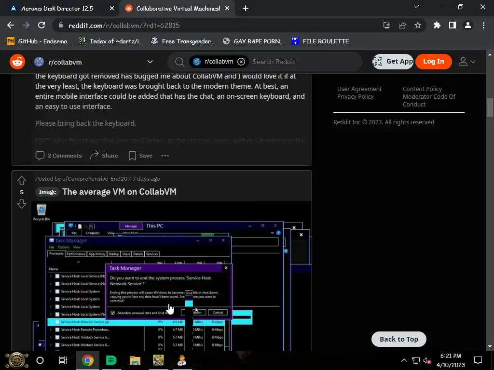494x370 pixels.
Task: Click the Back to Top button
Action: tap(399, 339)
